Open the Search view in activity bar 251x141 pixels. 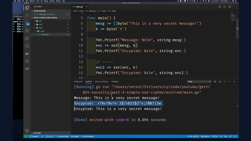pos(27,15)
